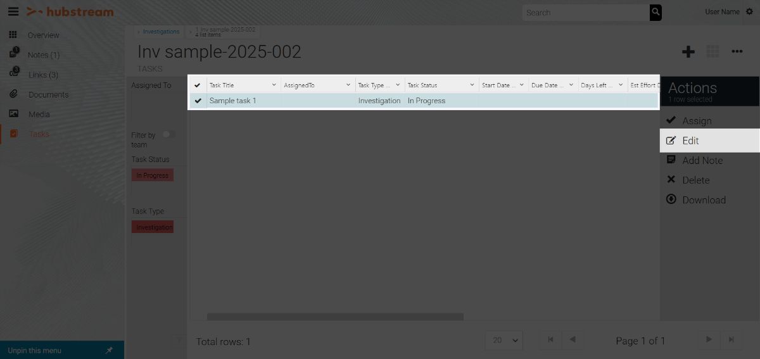Switch to grid view icon
760x359 pixels.
click(712, 52)
